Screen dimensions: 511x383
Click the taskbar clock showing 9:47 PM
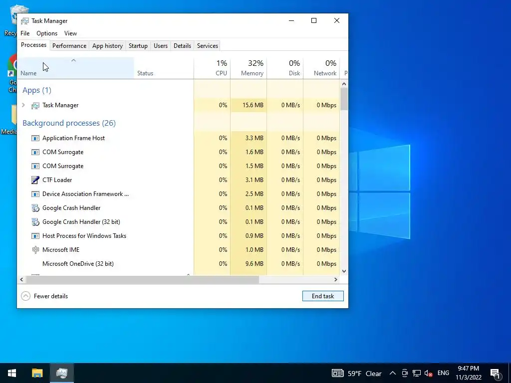pos(468,373)
